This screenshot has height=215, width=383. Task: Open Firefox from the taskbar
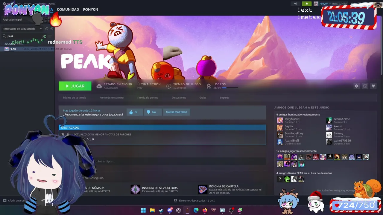205,210
